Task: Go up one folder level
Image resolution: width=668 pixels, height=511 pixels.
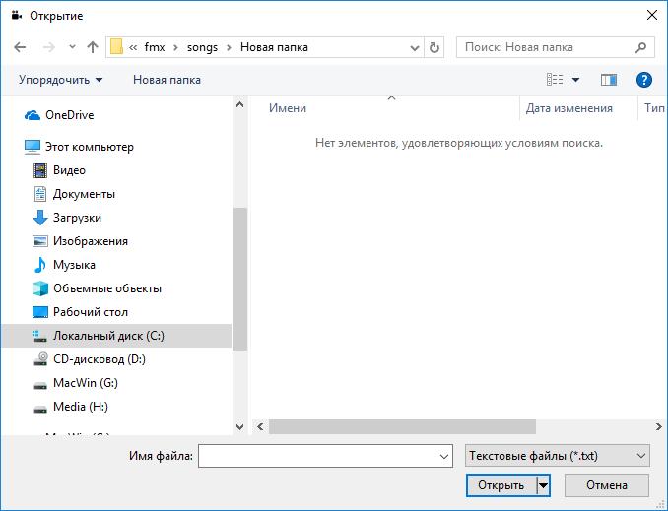Action: [93, 47]
